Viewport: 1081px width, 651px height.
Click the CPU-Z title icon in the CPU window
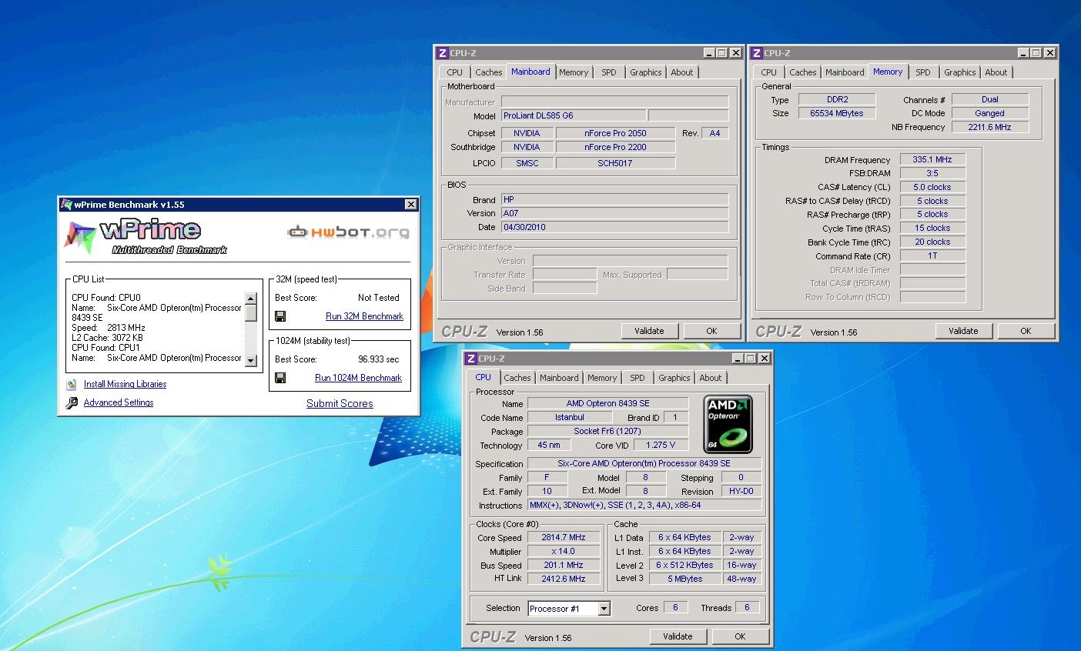pyautogui.click(x=470, y=359)
